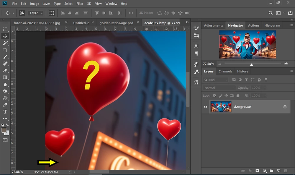Toggle pixel layer filter
This screenshot has height=175, width=295.
(234, 80)
